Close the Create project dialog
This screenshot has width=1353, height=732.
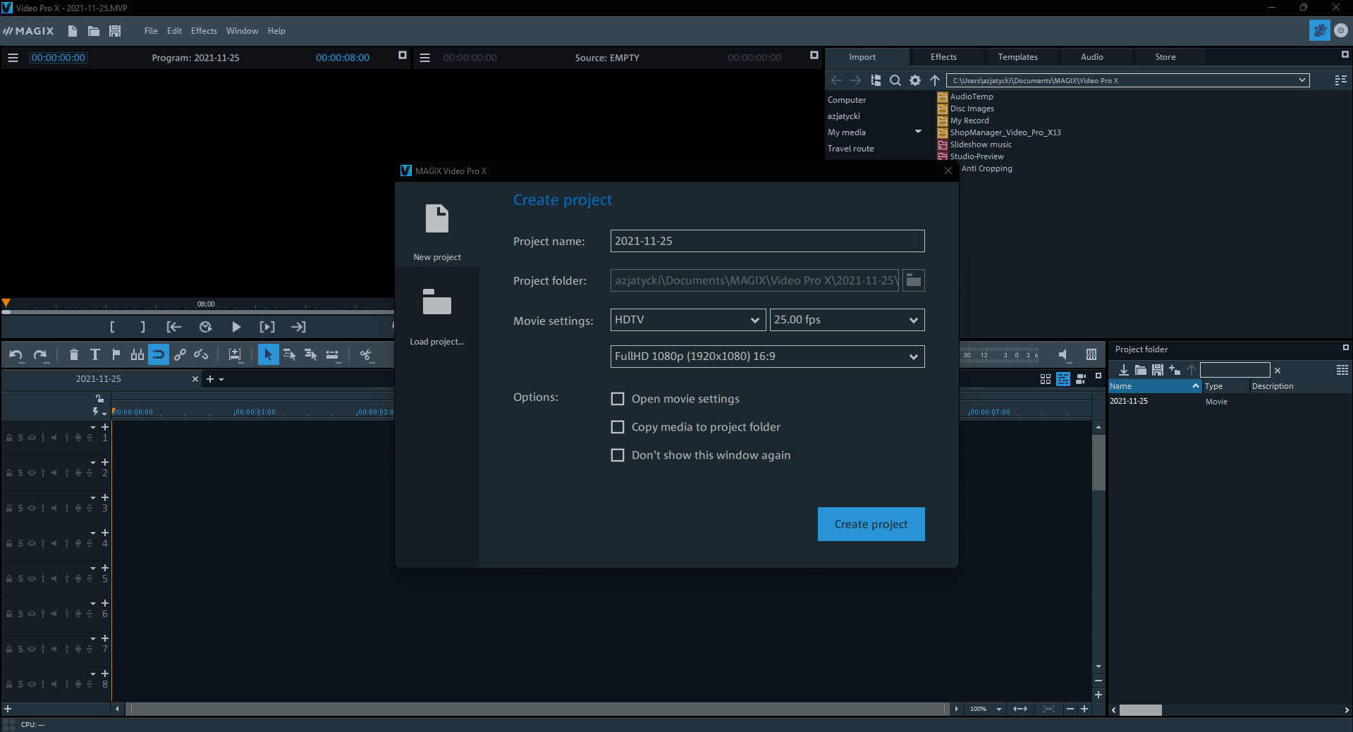pos(948,170)
